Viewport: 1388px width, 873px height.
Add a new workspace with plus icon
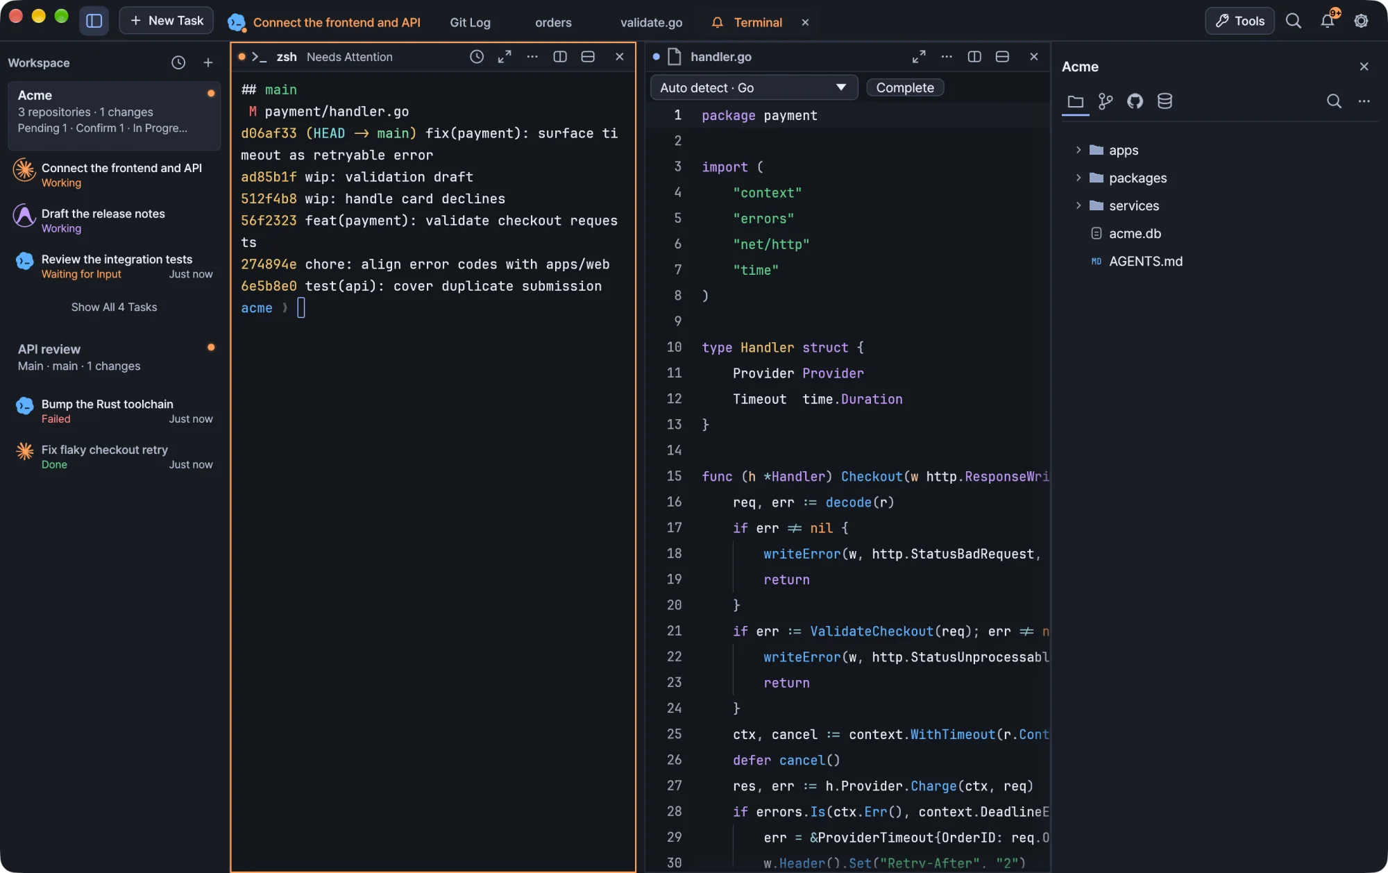[208, 62]
